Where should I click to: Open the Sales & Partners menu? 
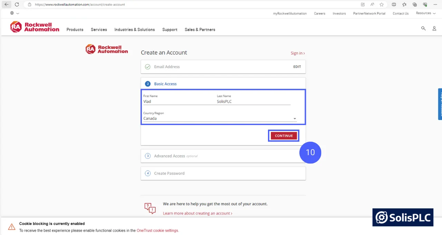pos(200,30)
